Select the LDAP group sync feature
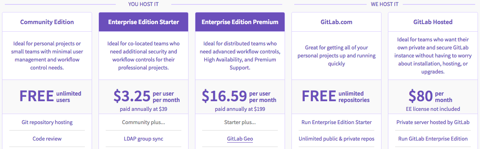Viewport: 480px width, 149px height. 143,139
